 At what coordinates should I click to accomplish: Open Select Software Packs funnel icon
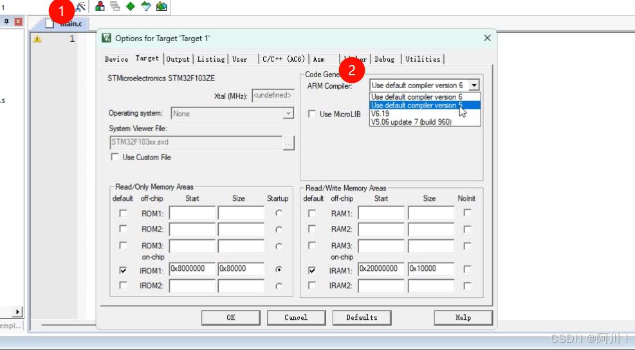click(x=146, y=6)
